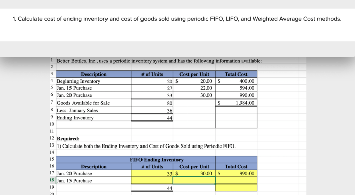Click the row 16 'Description' header

pyautogui.click(x=93, y=166)
